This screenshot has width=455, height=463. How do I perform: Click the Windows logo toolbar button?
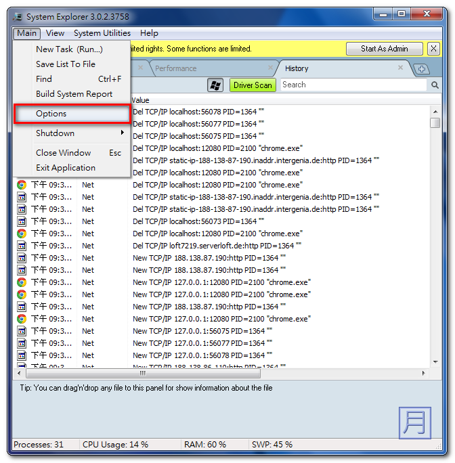point(216,85)
